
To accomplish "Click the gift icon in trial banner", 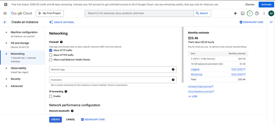I will point(6,4).
